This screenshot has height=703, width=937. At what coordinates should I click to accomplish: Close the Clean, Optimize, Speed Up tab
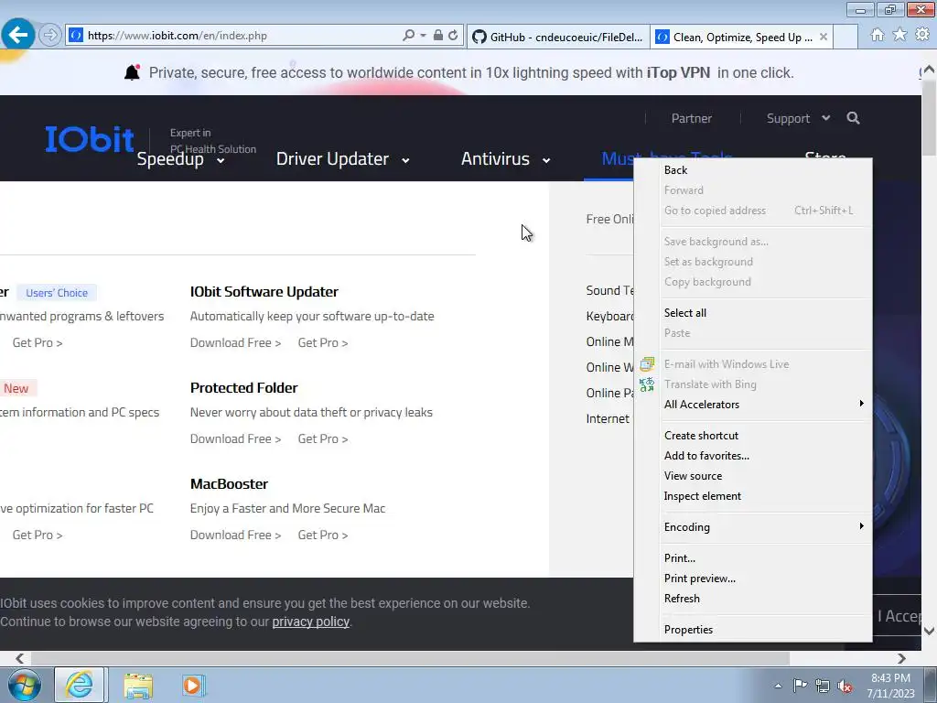tap(824, 37)
